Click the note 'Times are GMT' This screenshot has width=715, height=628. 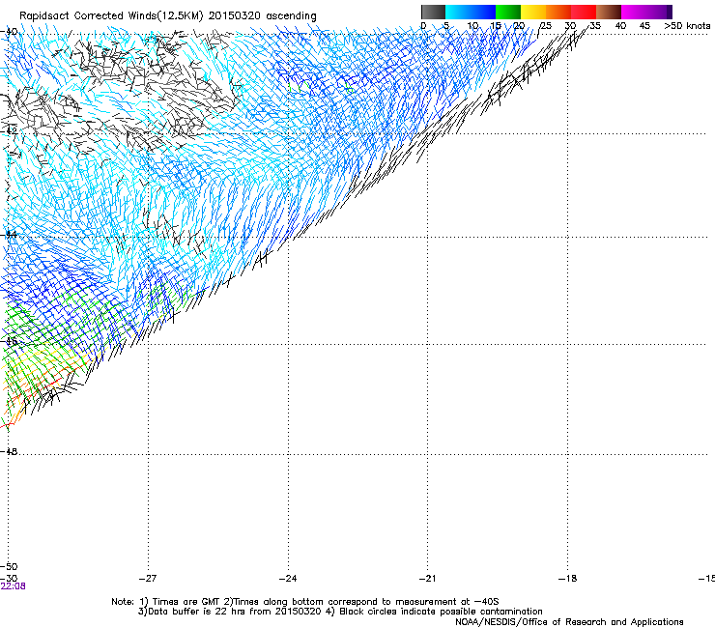[x=186, y=602]
